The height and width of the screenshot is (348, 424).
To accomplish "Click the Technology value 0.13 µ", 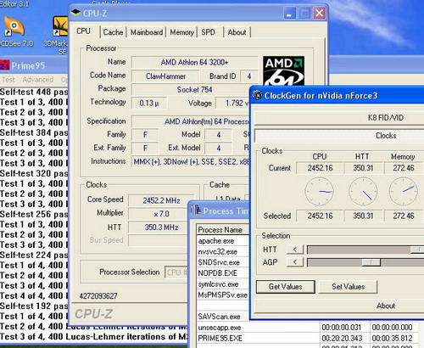I will 149,104.
